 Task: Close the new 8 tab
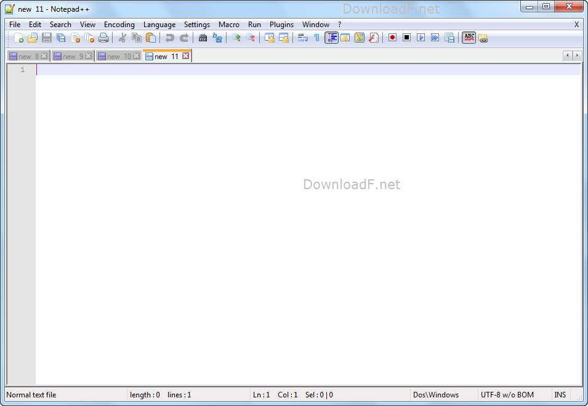pos(44,56)
